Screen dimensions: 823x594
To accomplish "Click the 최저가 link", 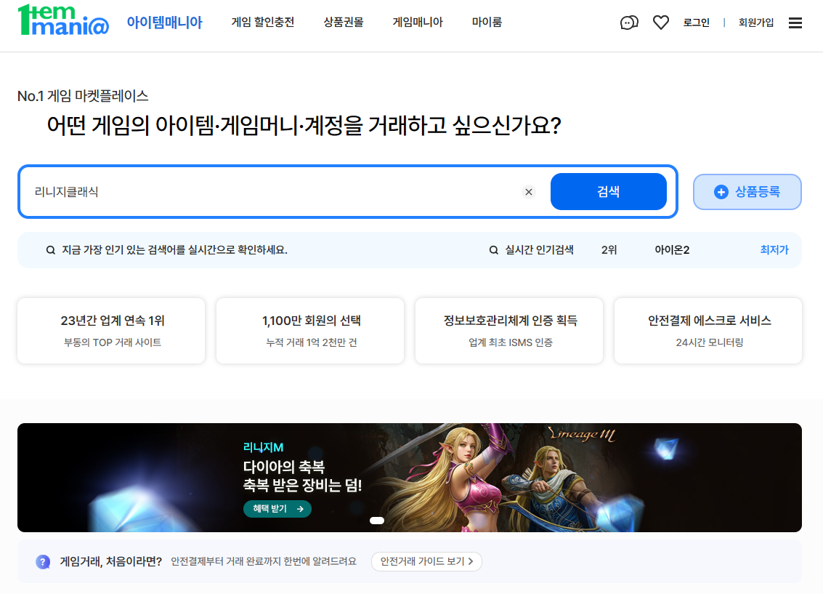I will pyautogui.click(x=774, y=250).
